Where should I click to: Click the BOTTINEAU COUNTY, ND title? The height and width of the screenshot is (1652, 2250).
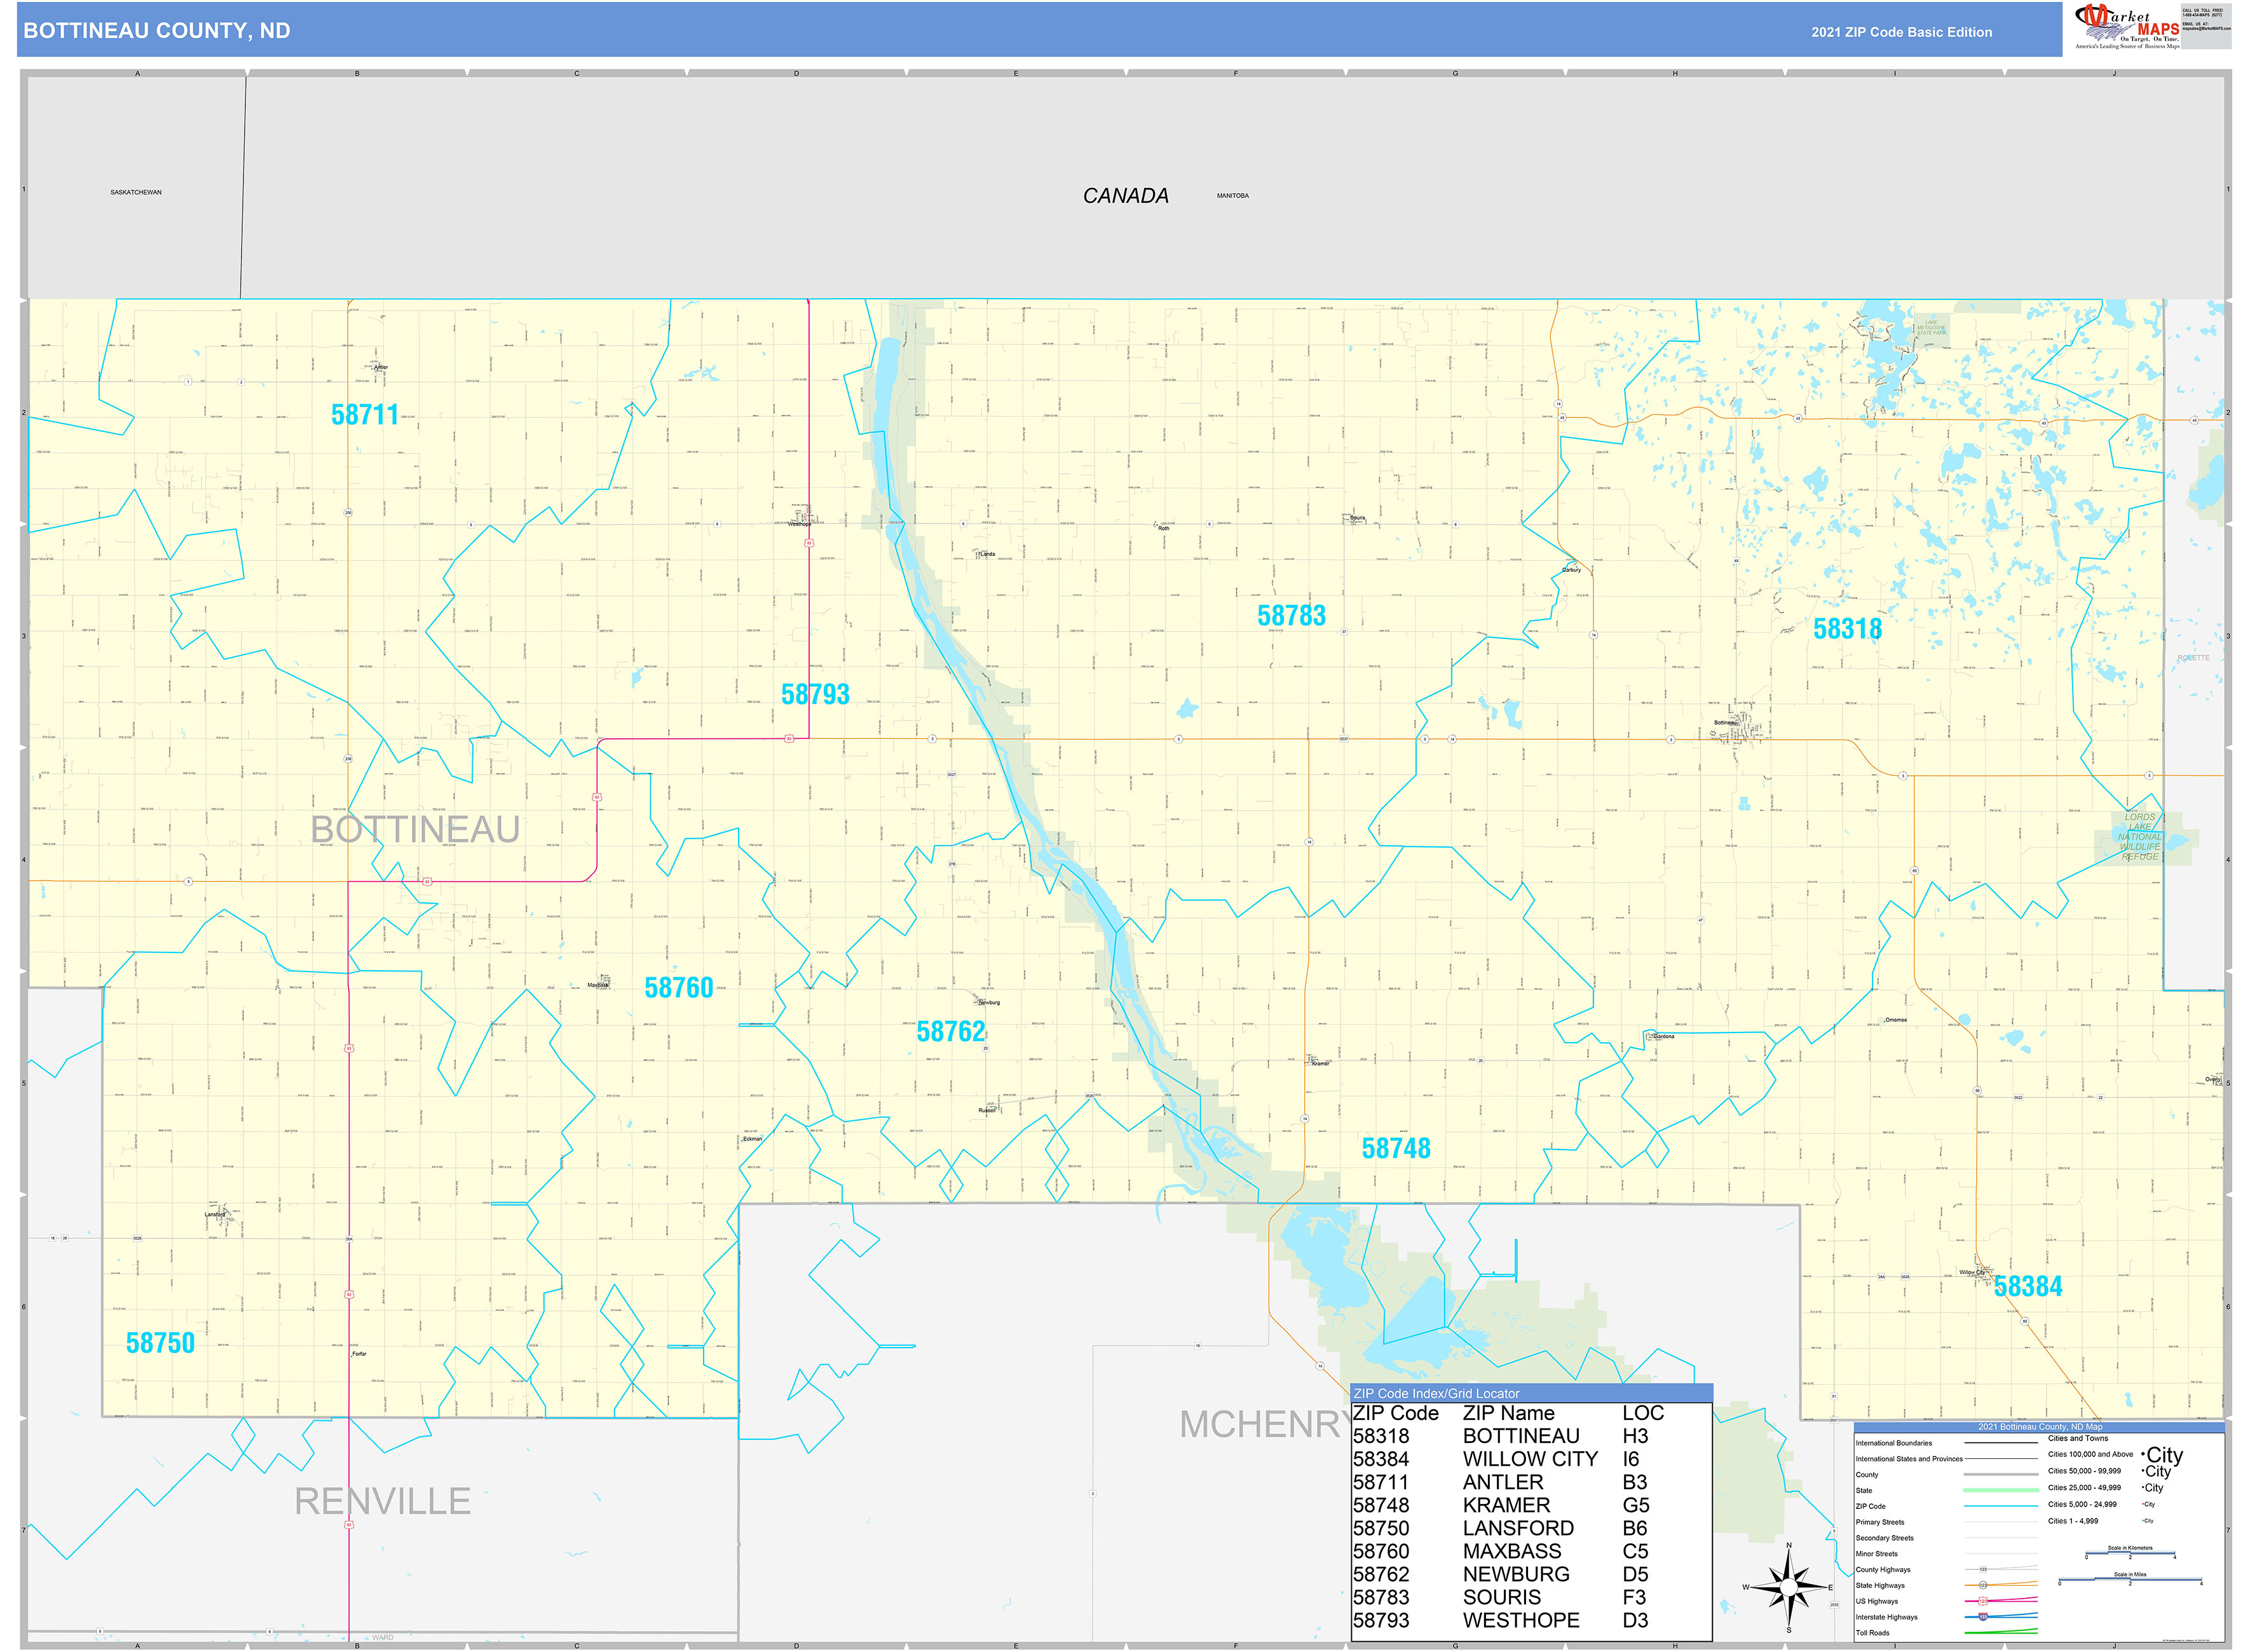point(157,31)
